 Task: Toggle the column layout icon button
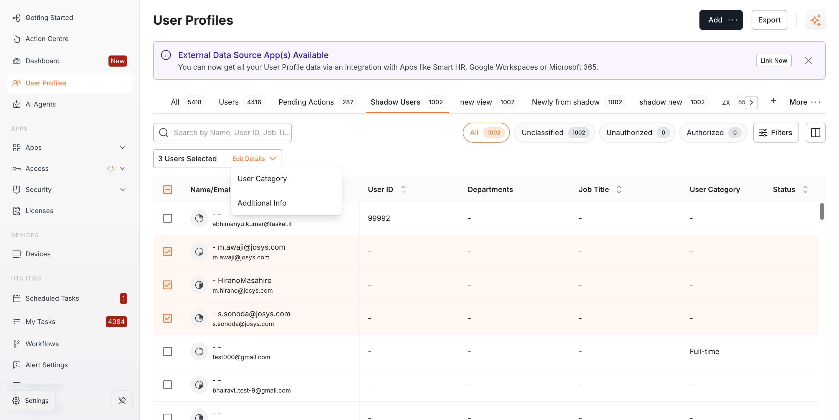pyautogui.click(x=815, y=133)
